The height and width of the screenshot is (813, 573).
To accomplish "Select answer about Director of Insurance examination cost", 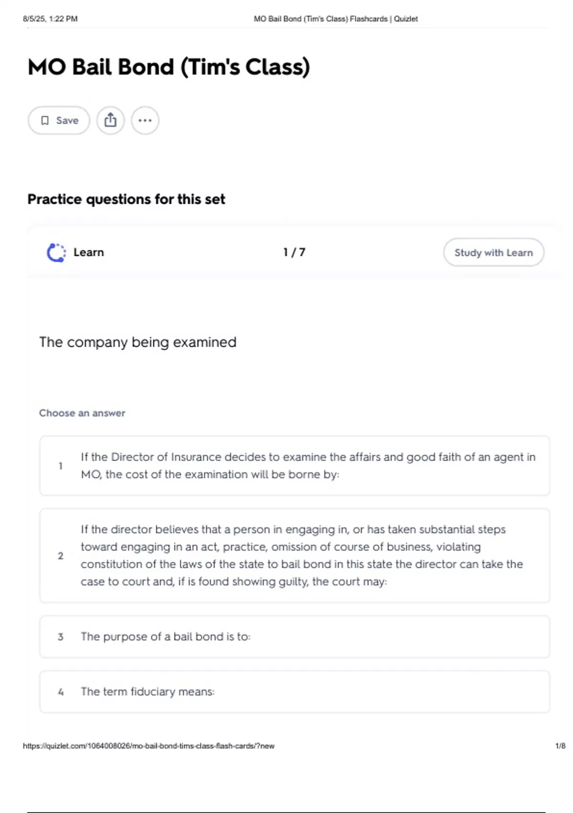I will (295, 466).
